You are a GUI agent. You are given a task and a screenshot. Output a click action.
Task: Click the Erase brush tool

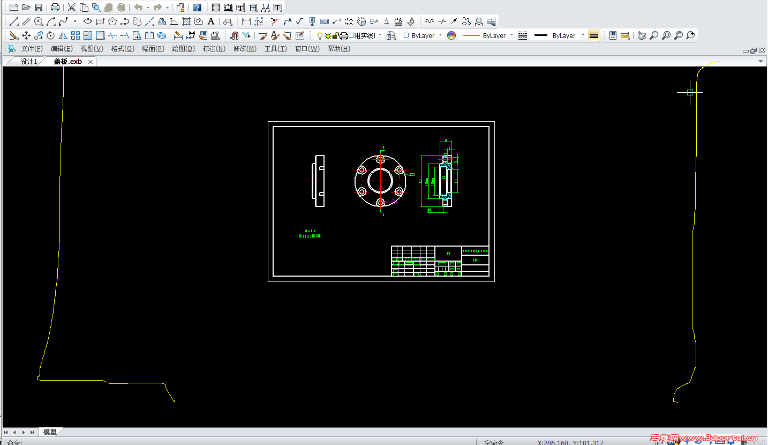tap(14, 35)
